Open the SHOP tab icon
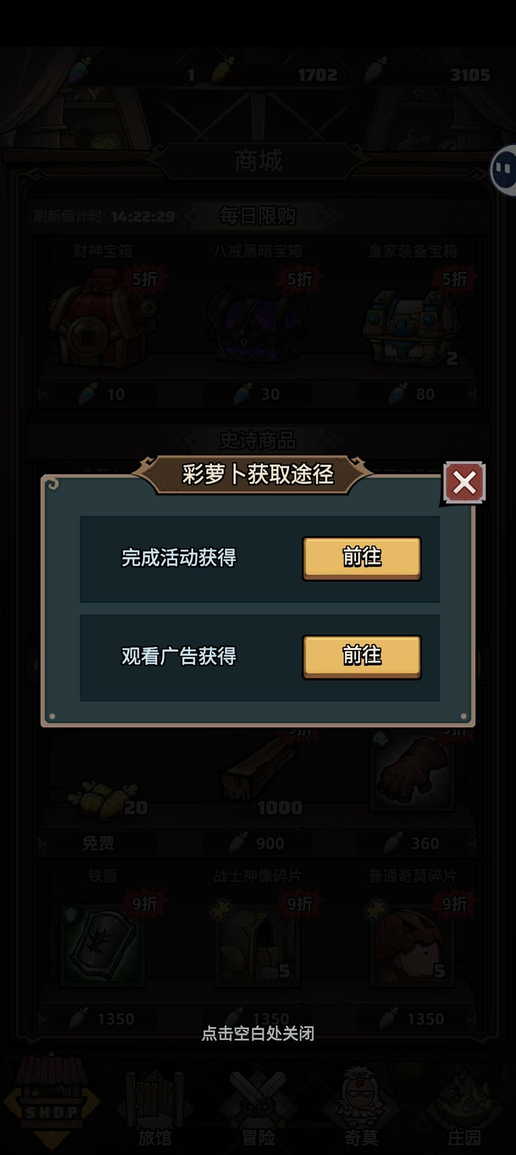 (x=52, y=1103)
